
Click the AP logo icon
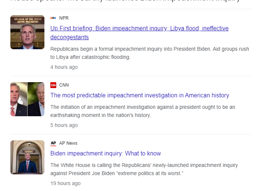coord(53,143)
